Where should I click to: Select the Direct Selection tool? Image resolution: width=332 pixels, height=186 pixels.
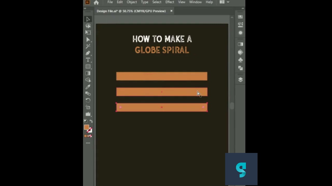[x=88, y=40]
